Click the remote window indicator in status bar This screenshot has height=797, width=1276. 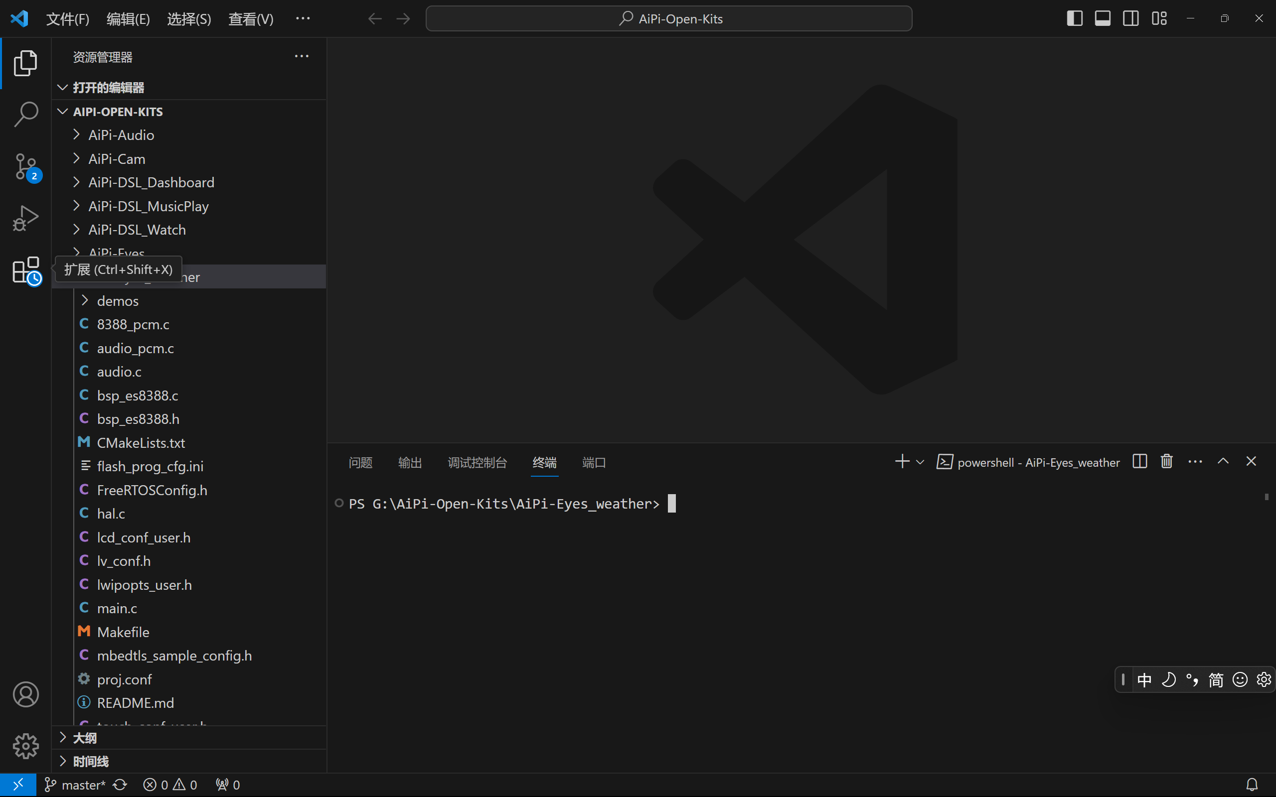pos(18,785)
